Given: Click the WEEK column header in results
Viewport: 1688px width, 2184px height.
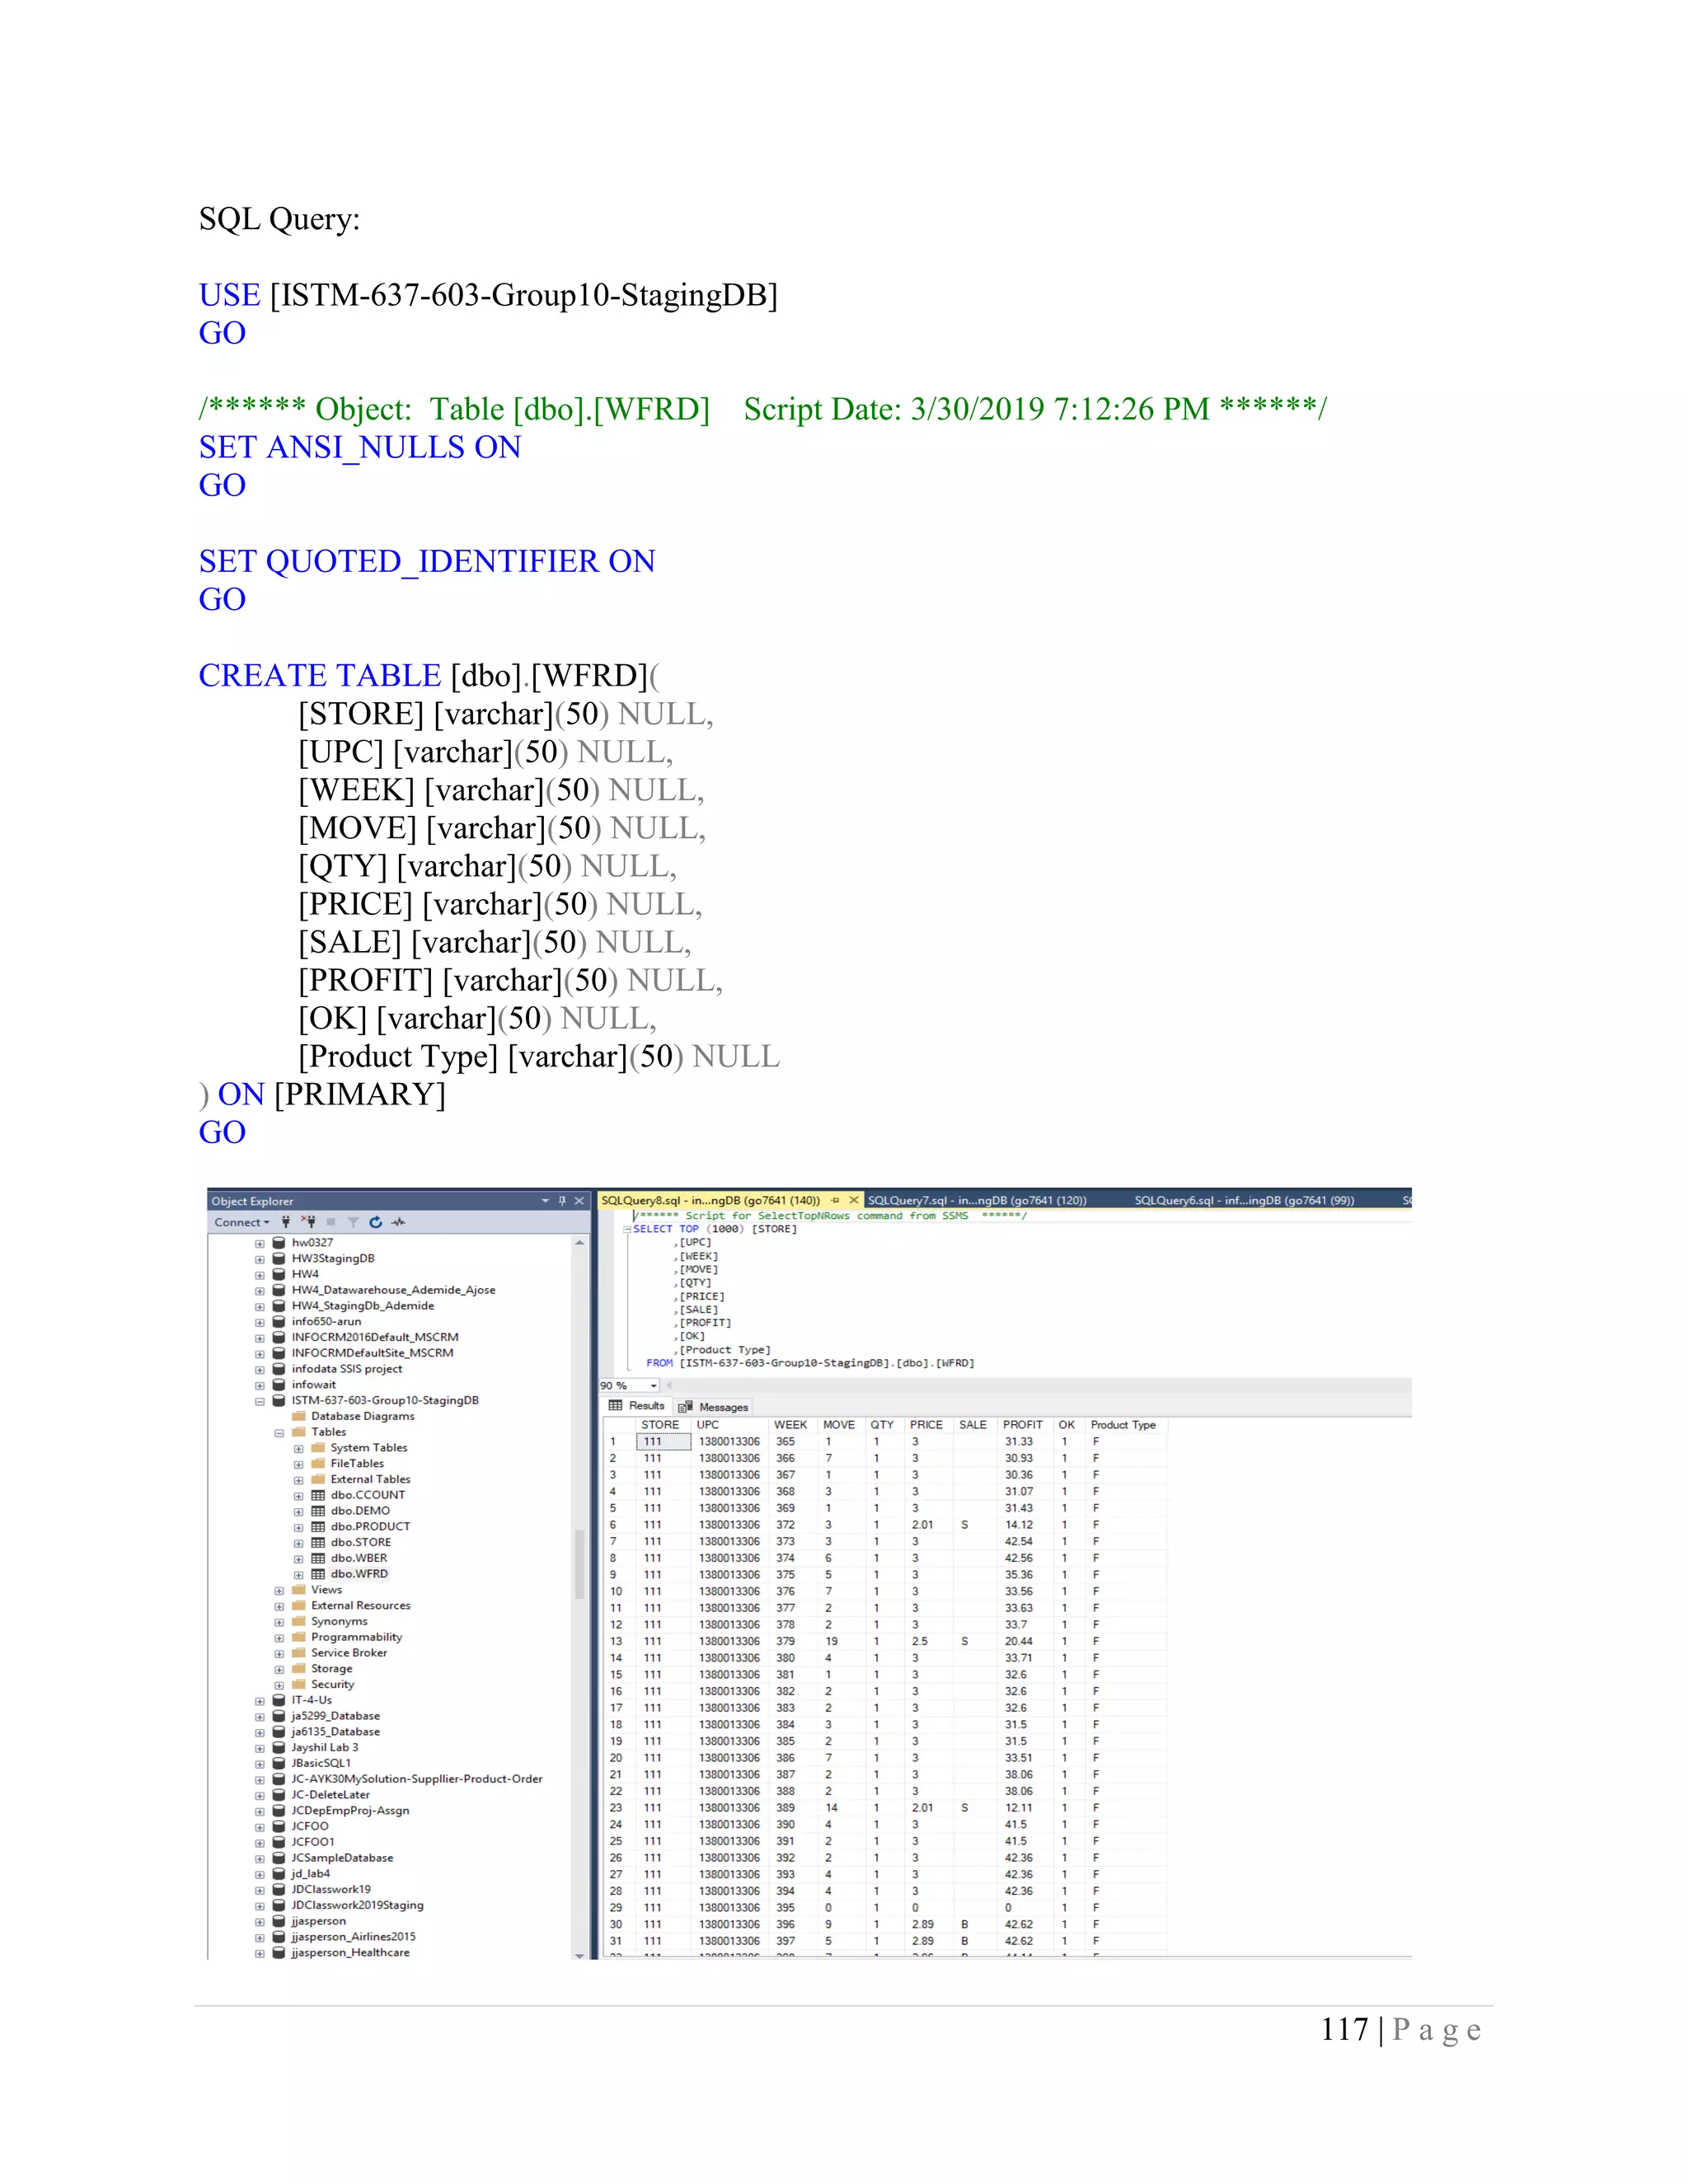Looking at the screenshot, I should [791, 1425].
